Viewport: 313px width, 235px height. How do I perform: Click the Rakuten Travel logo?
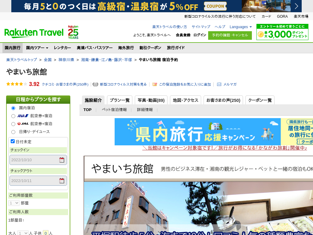point(34,33)
